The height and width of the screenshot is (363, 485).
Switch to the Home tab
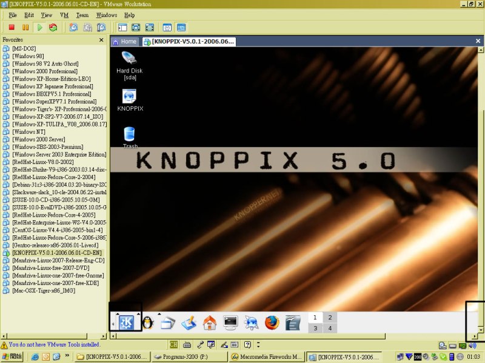(125, 41)
